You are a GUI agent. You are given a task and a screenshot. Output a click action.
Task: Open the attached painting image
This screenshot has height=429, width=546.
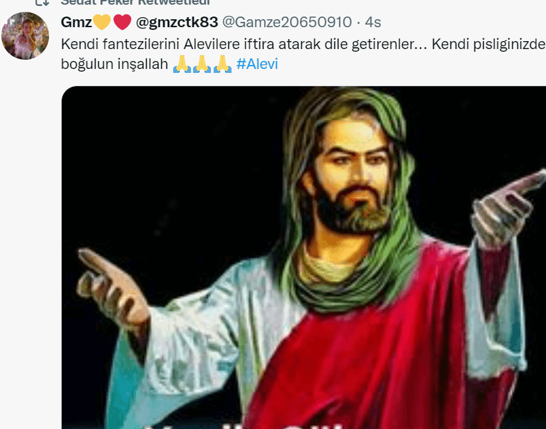304,257
